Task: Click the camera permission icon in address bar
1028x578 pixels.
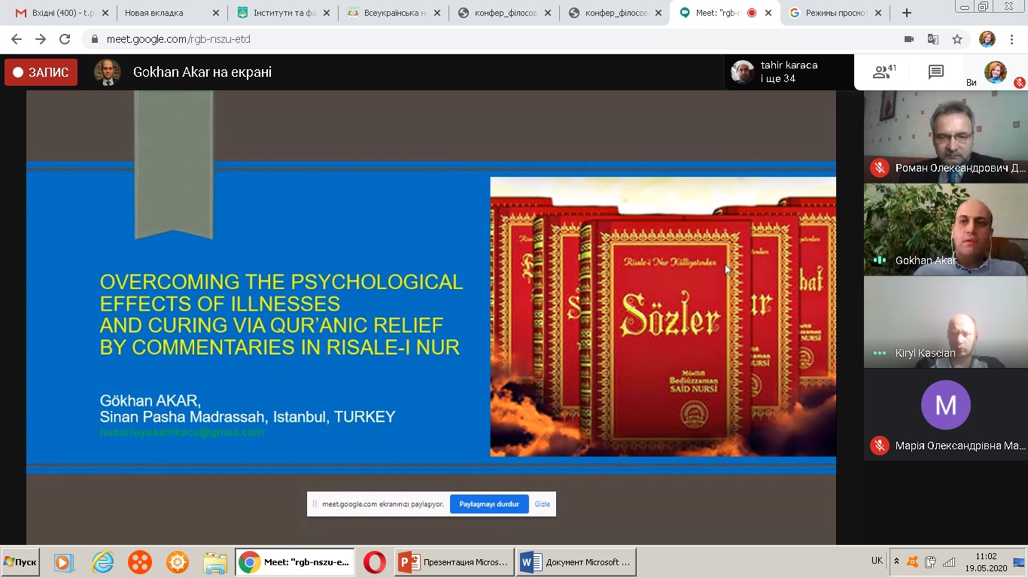Action: 909,39
